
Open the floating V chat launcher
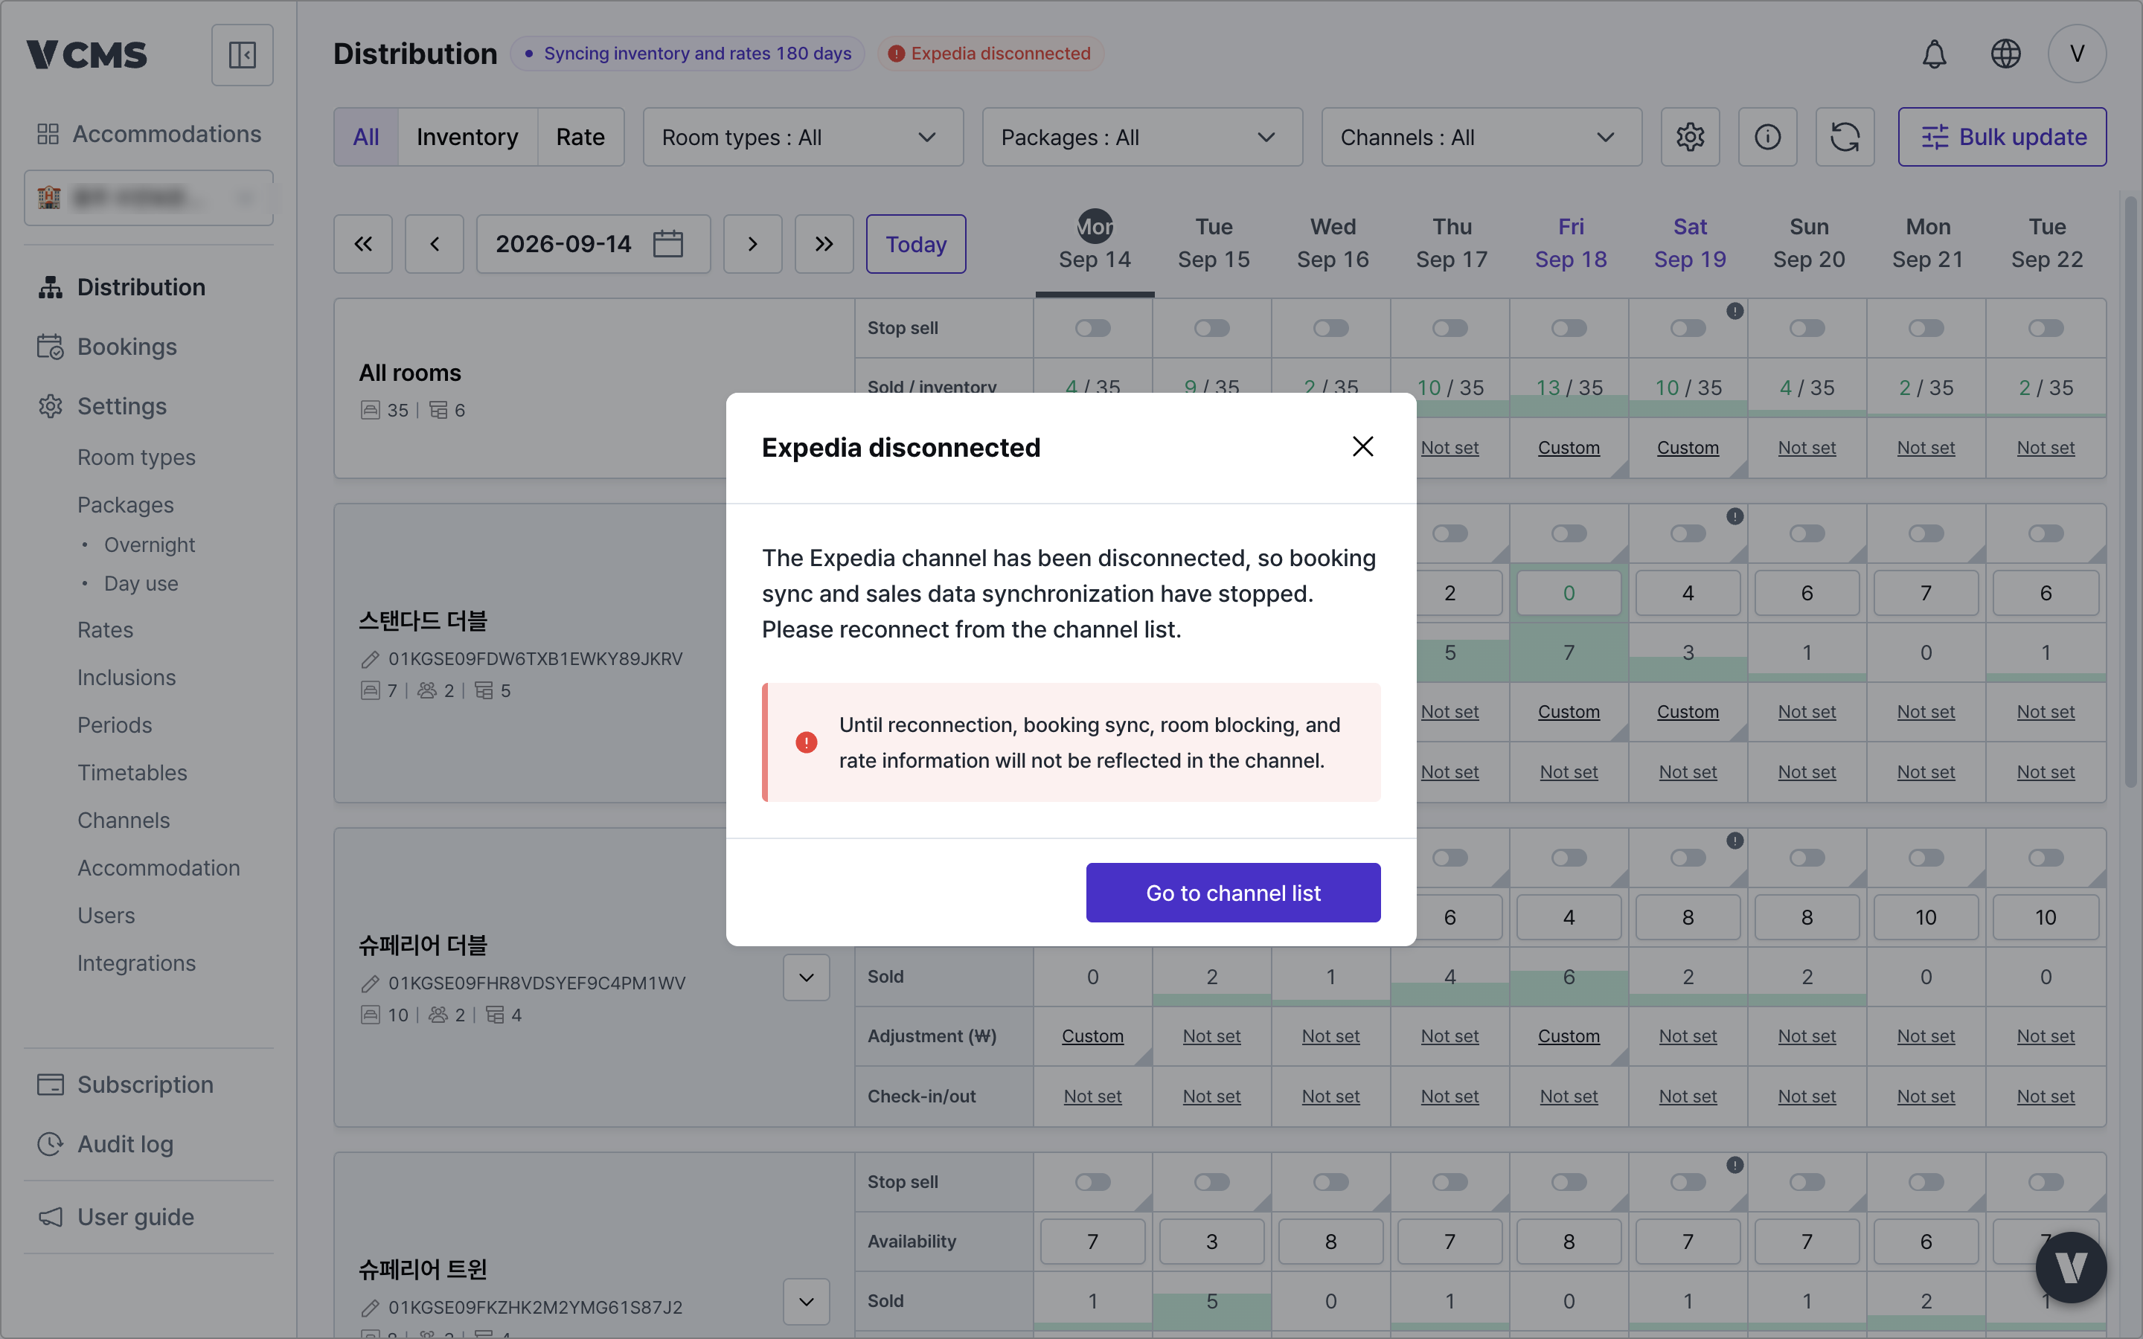click(2070, 1268)
